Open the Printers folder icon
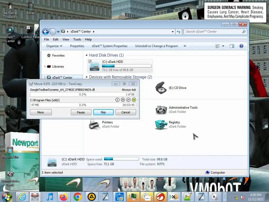Viewport: 269px width, 202px height. pos(94,124)
